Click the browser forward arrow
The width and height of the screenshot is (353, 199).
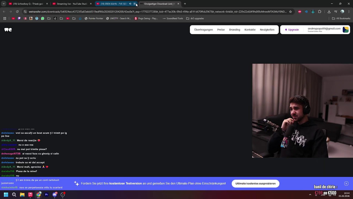tap(10, 12)
